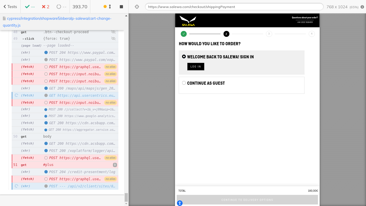Viewport: 366px width, 206px height.
Task: Open the selector playground crosshair icon
Action: 137,7
